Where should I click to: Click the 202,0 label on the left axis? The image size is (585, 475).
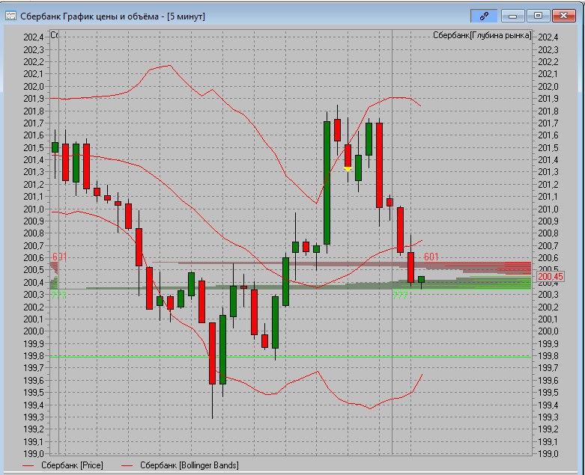(x=34, y=87)
